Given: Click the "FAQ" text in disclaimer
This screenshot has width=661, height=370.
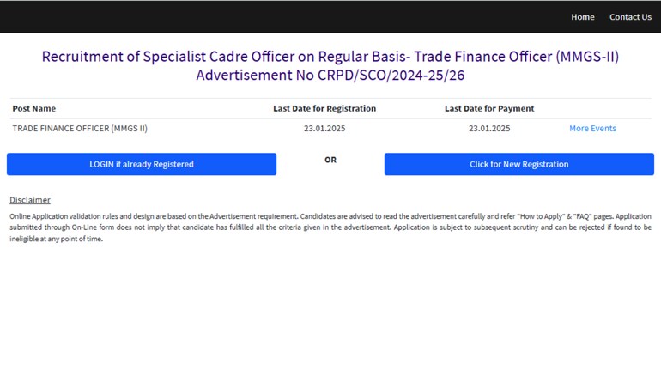Looking at the screenshot, I should [x=583, y=216].
